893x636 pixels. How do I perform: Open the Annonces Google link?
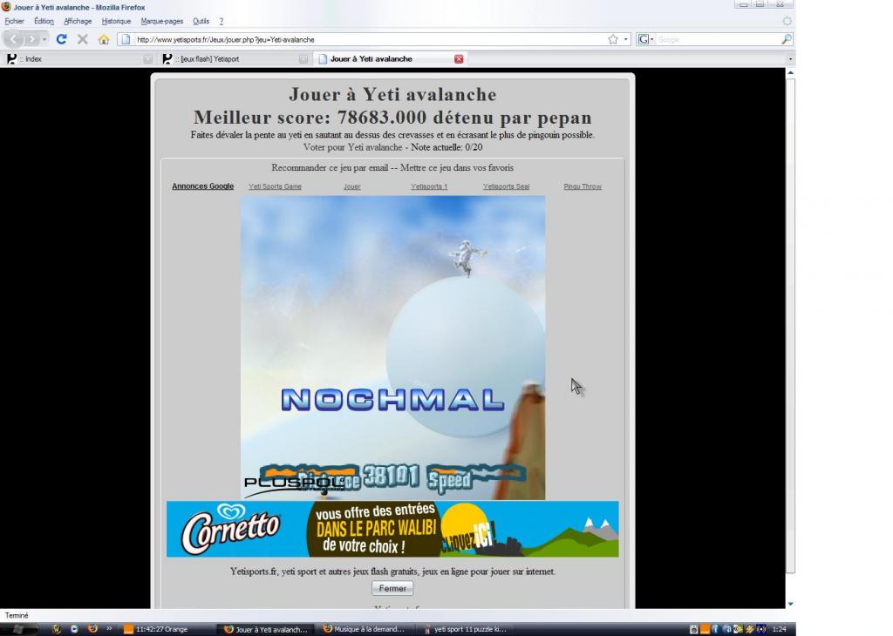click(x=202, y=186)
